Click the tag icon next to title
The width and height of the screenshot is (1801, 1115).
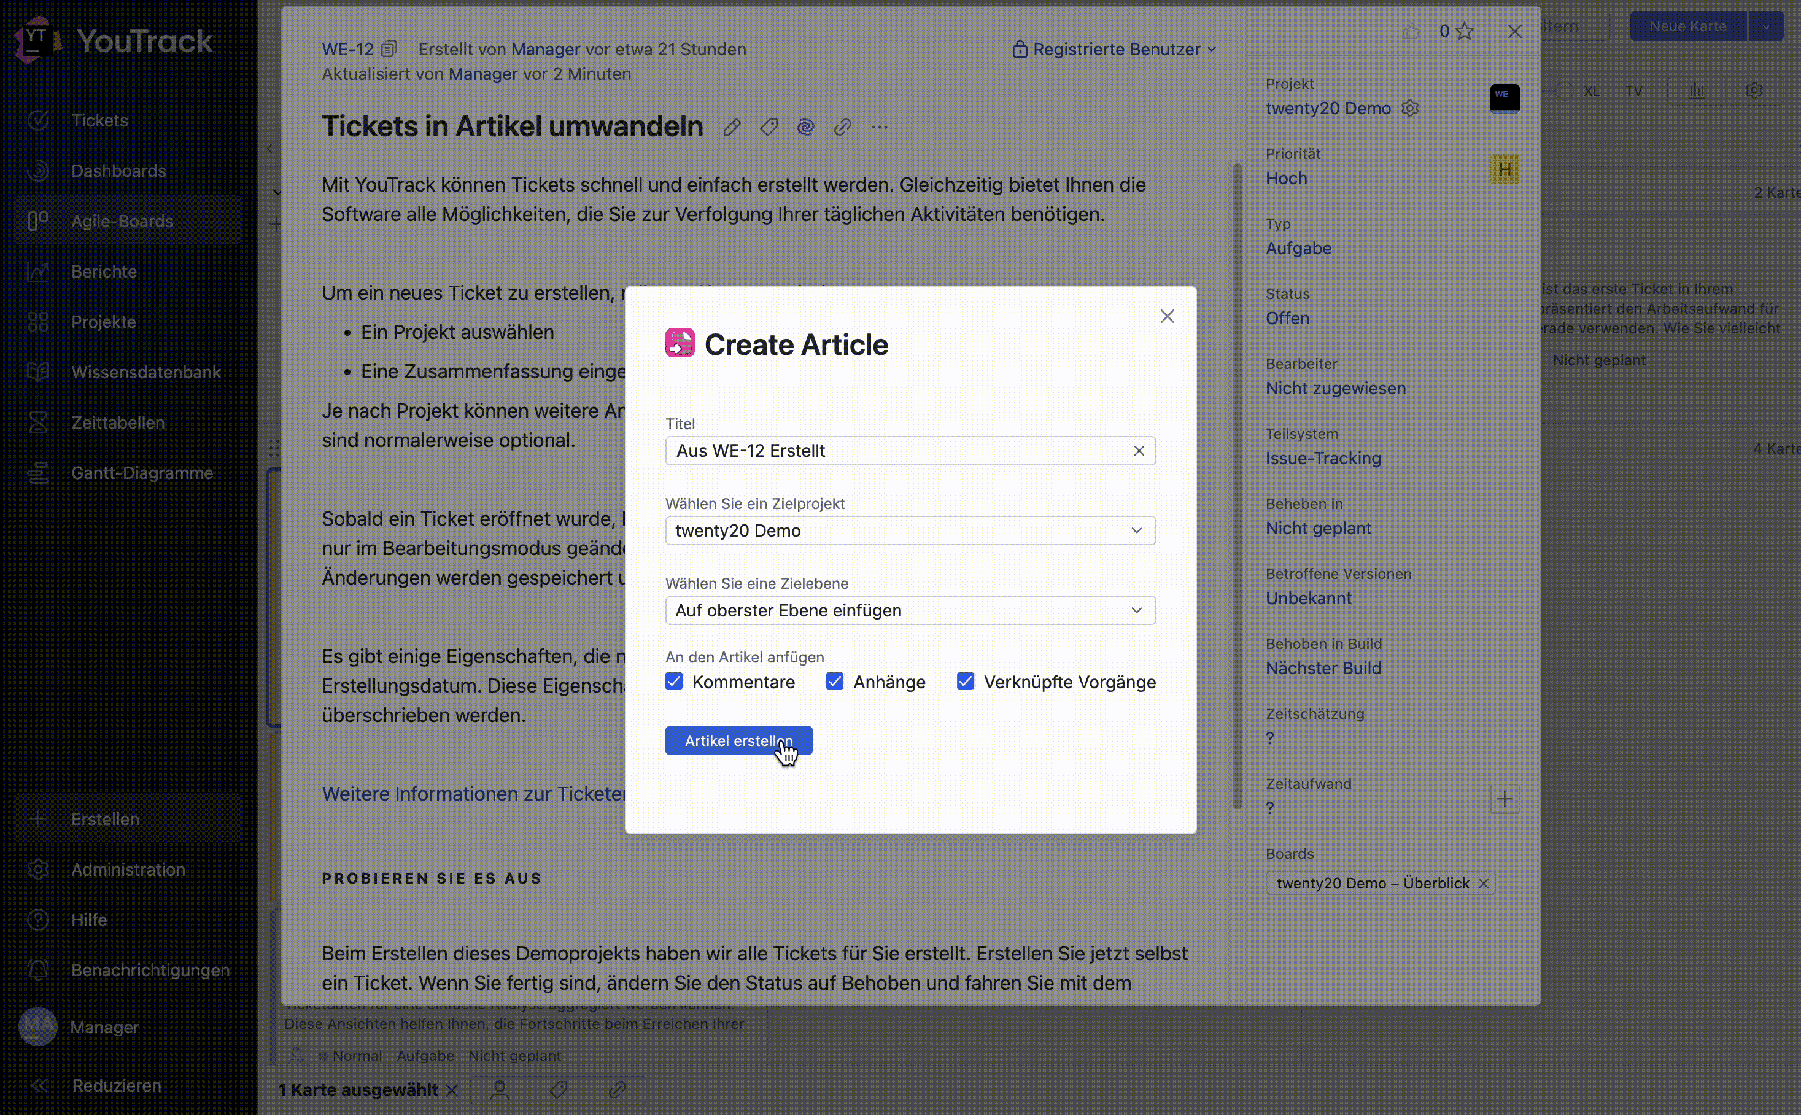coord(769,128)
